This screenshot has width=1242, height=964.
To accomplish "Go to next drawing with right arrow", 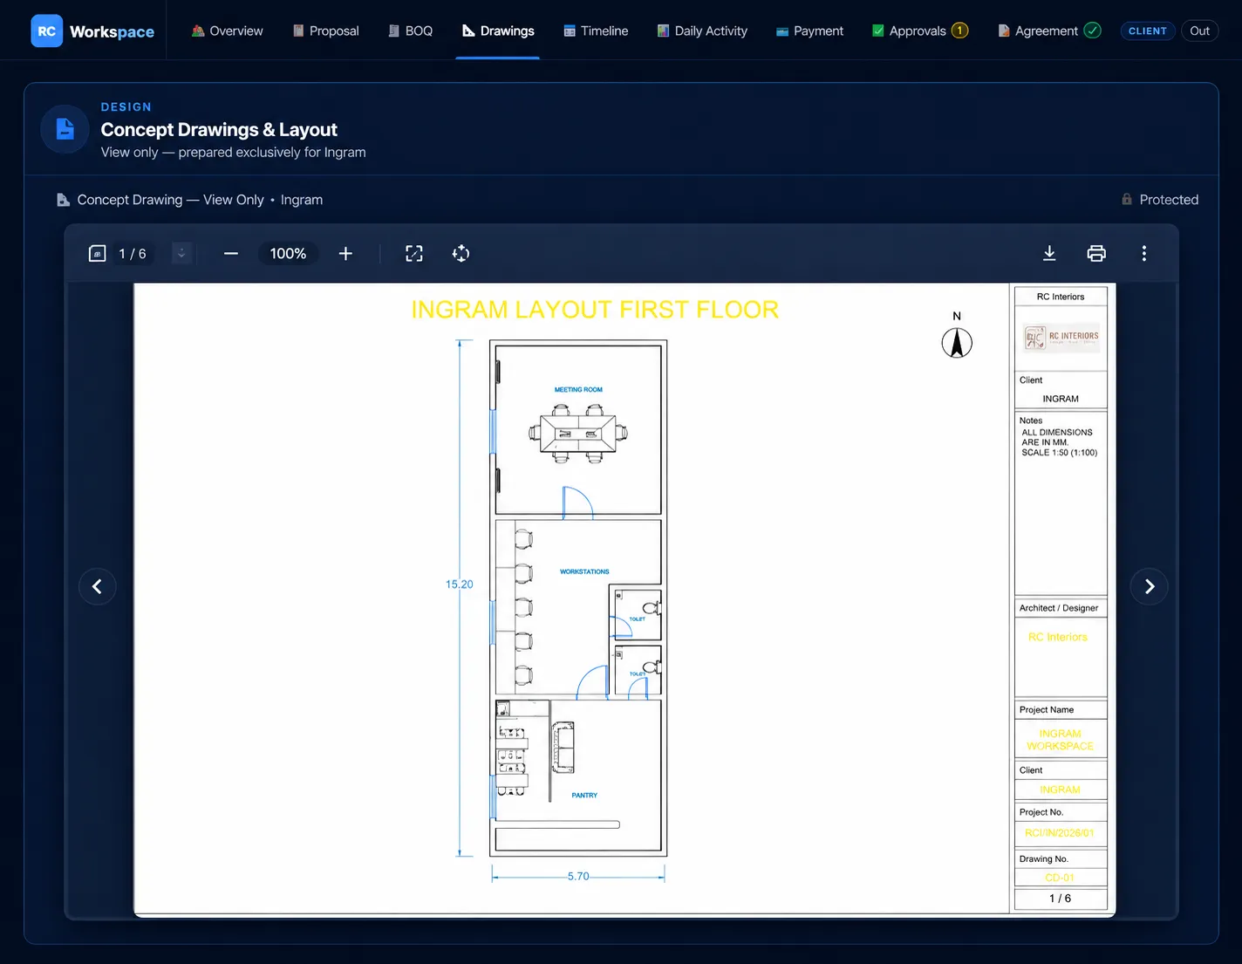I will pos(1150,586).
